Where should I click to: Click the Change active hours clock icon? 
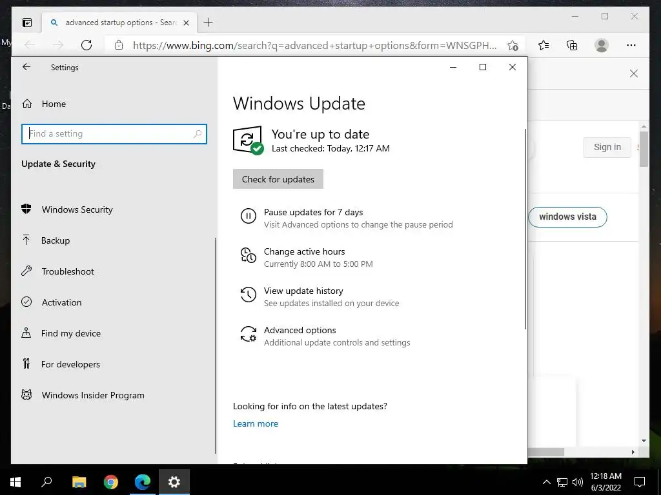tap(249, 255)
